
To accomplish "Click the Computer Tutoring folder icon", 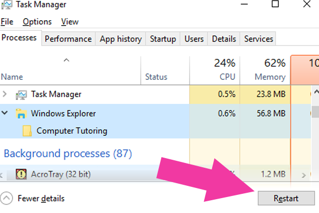I will click(x=27, y=130).
